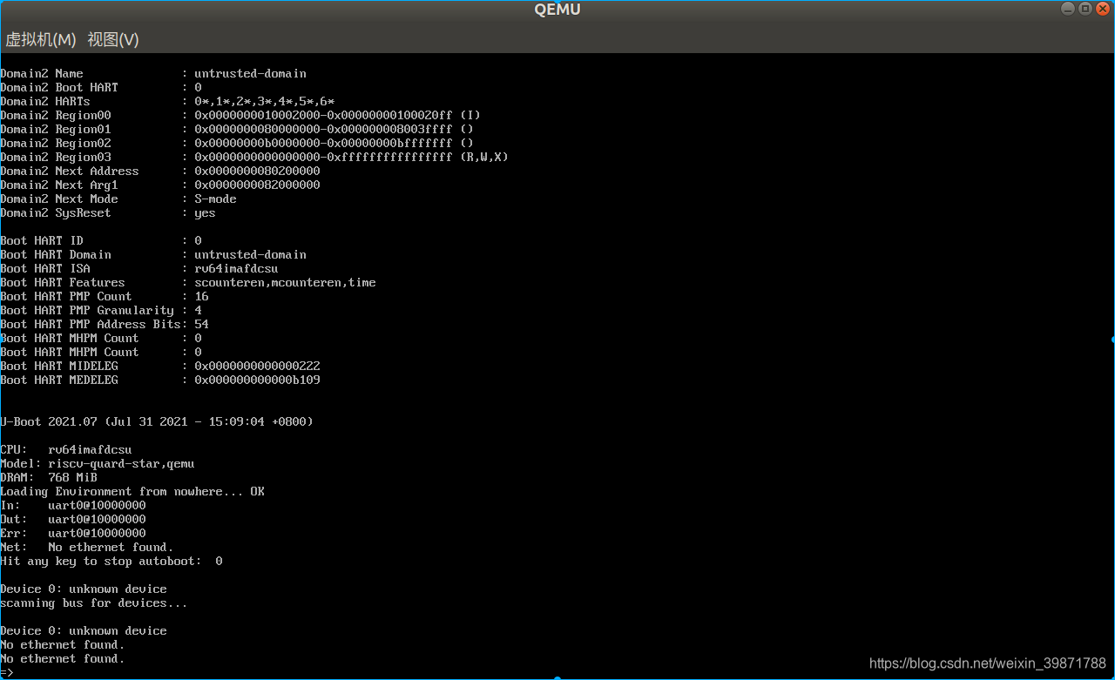Click the 'CPU: rv64imafdcsu' line
The image size is (1115, 680).
click(x=66, y=449)
